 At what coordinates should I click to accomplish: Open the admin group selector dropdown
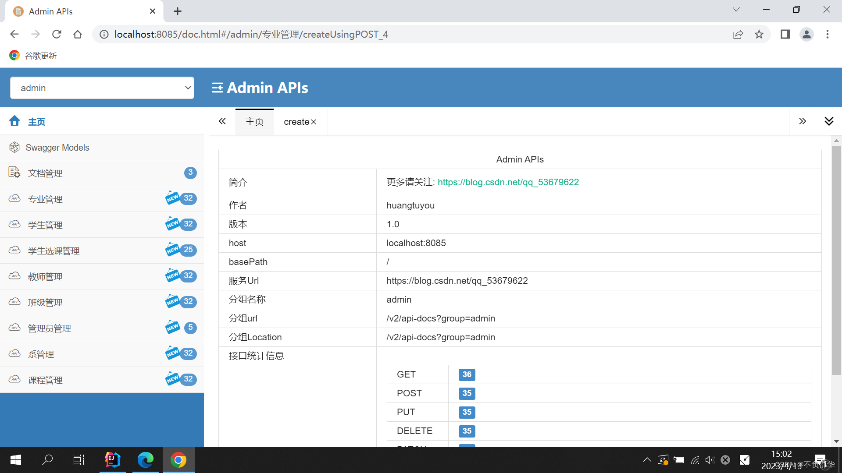click(102, 88)
